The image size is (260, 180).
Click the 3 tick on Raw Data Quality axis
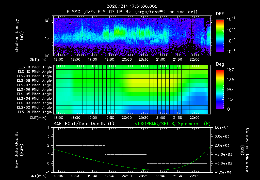pos(48,136)
